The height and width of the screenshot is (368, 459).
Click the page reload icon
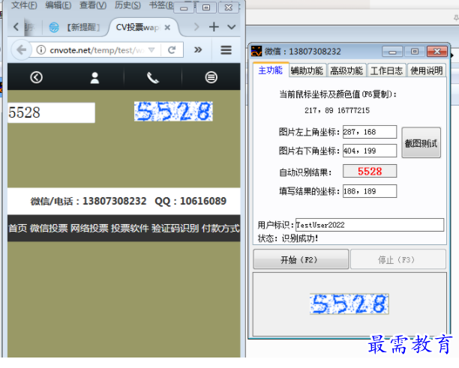[172, 50]
